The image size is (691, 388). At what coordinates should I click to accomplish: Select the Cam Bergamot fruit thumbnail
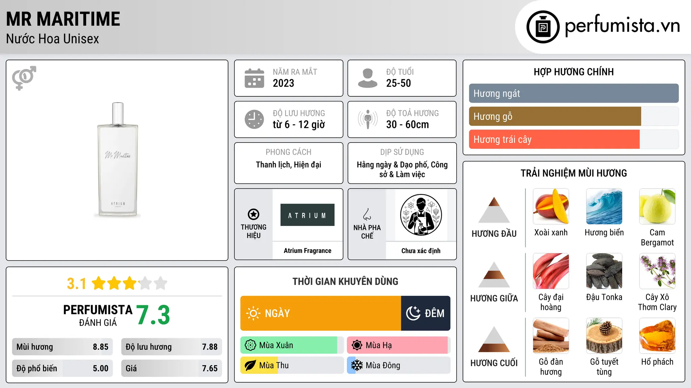pos(657,206)
